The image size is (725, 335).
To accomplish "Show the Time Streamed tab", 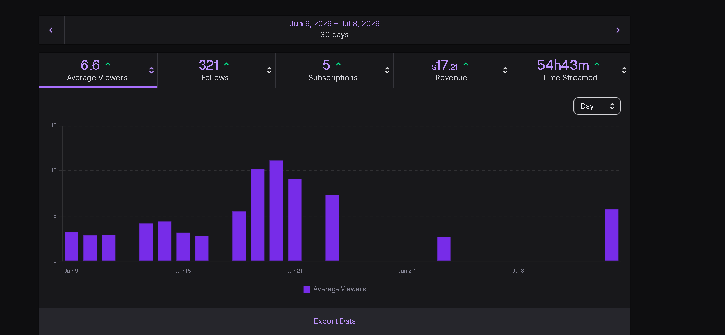I will click(570, 70).
